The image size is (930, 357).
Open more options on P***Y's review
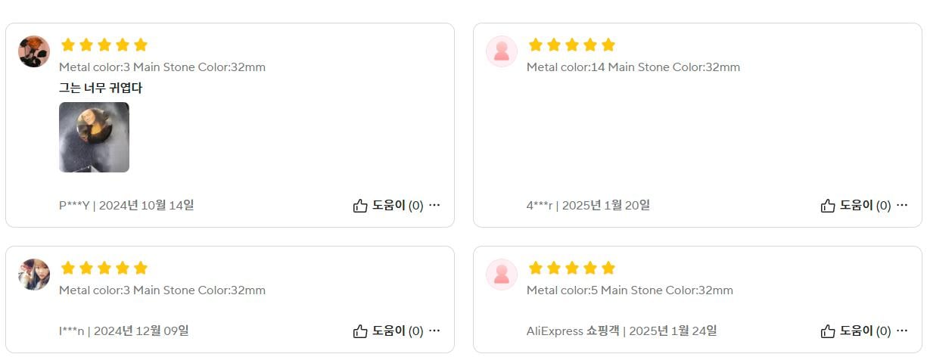pyautogui.click(x=434, y=205)
